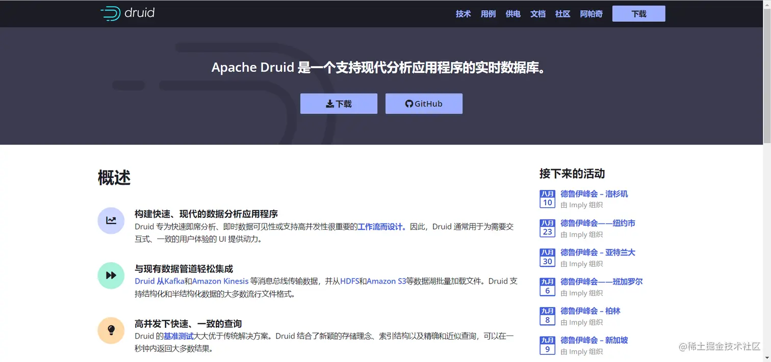Click the fast-forward icon beside 与现有数据管道轻松集成
771x362 pixels.
point(111,275)
